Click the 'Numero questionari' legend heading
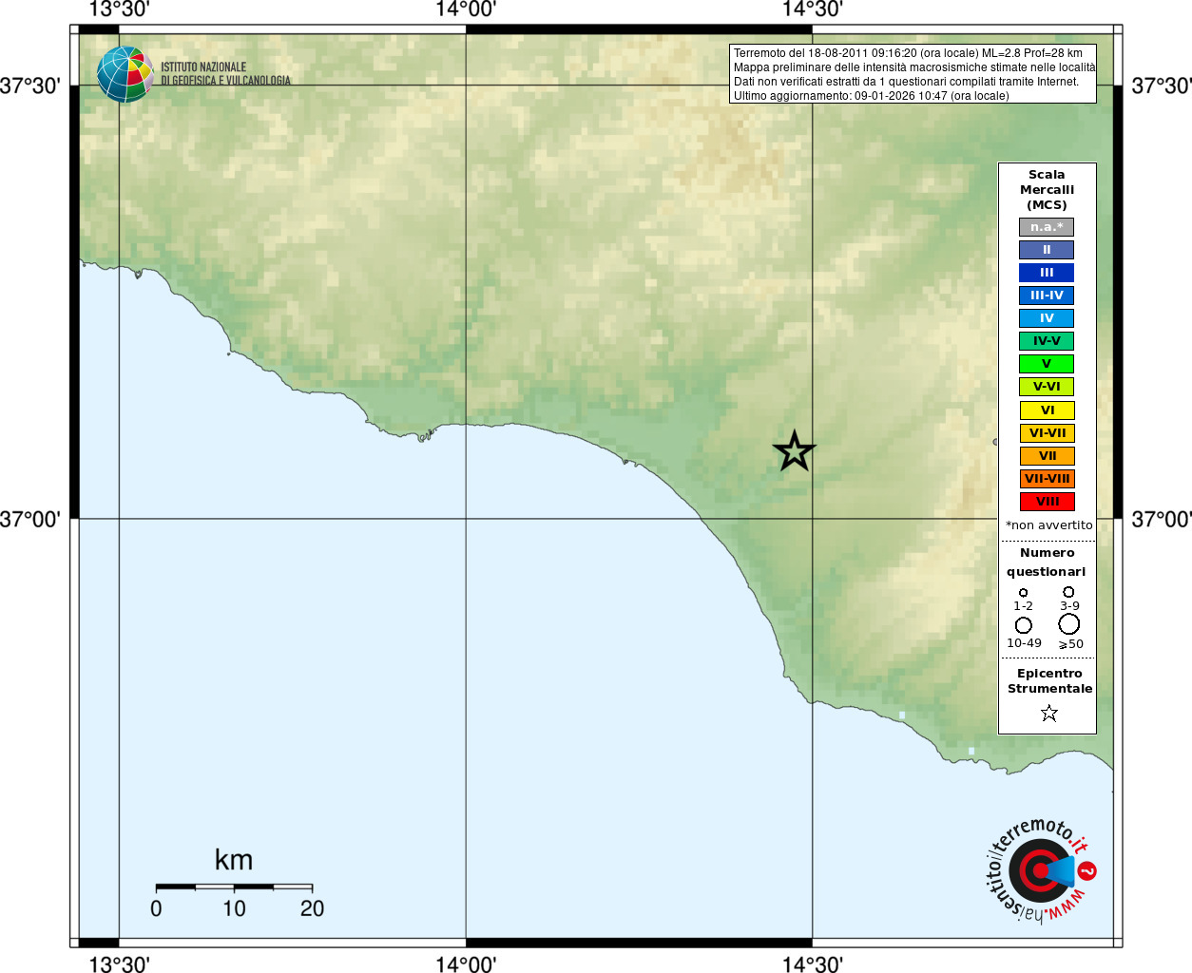Image resolution: width=1192 pixels, height=973 pixels. [1047, 562]
